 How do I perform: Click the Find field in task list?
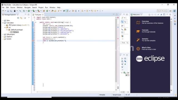[125, 42]
